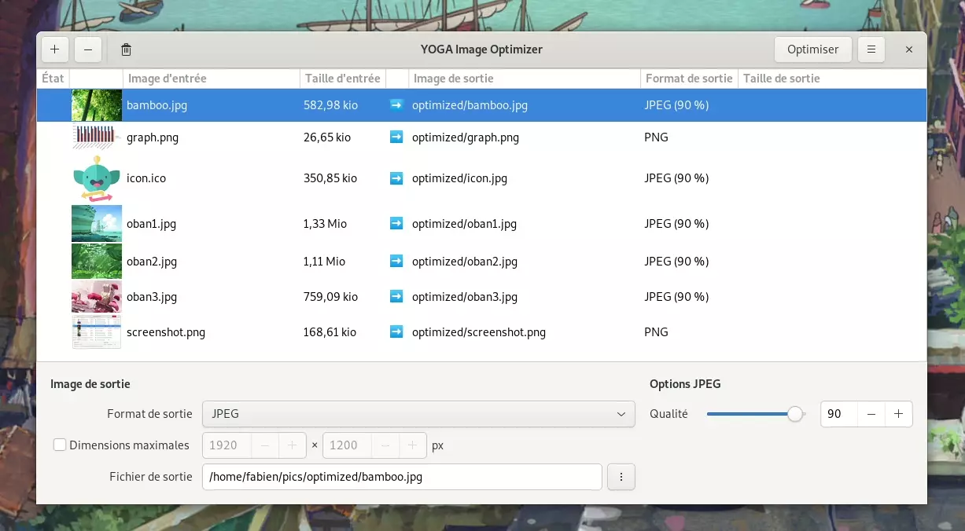The height and width of the screenshot is (531, 965).
Task: Click optimized/oban1.jpg output path
Action: 464,224
